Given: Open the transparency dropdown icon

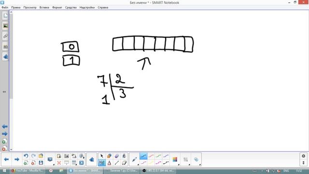Looking at the screenshot, I should coord(197,159).
